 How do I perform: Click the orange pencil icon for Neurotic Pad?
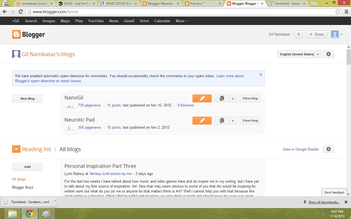point(202,121)
